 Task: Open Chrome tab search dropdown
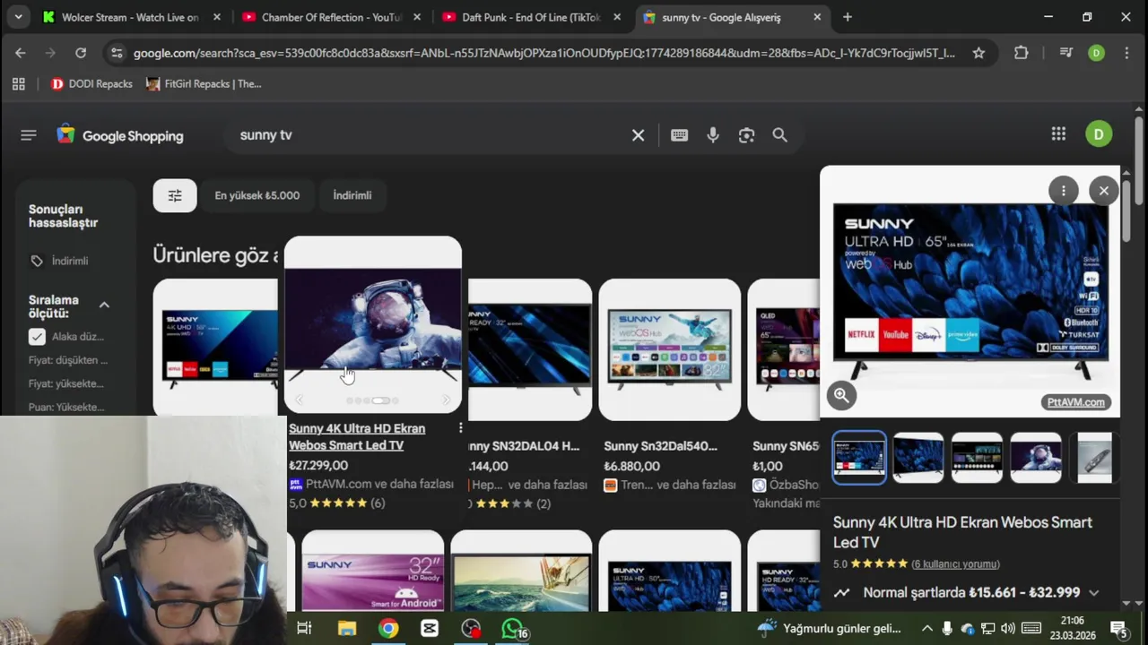(x=18, y=17)
